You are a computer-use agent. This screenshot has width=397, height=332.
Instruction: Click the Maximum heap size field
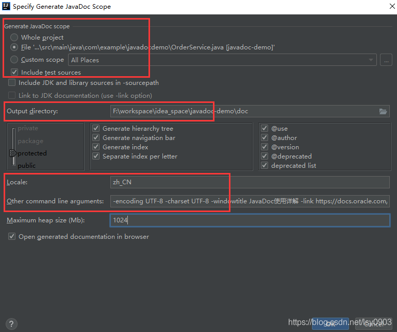tap(250, 220)
